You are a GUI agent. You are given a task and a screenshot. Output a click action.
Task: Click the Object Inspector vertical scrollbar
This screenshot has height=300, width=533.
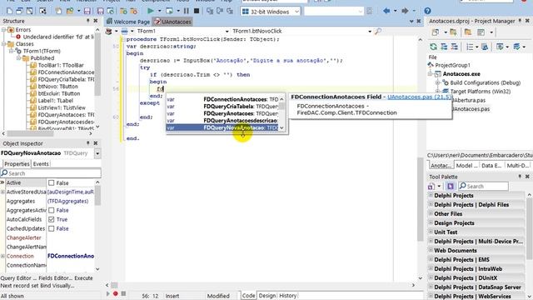click(97, 196)
